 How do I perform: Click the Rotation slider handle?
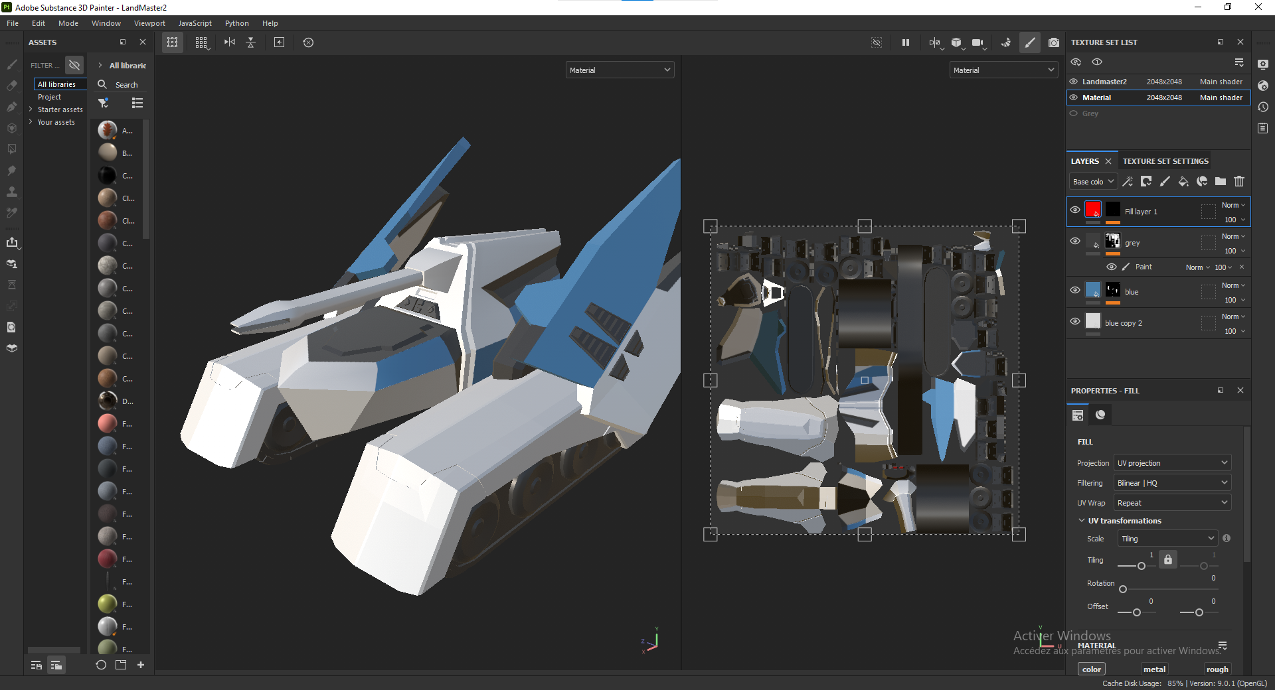pos(1123,589)
